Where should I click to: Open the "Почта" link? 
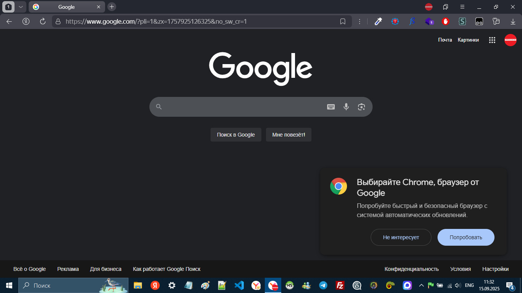[445, 40]
